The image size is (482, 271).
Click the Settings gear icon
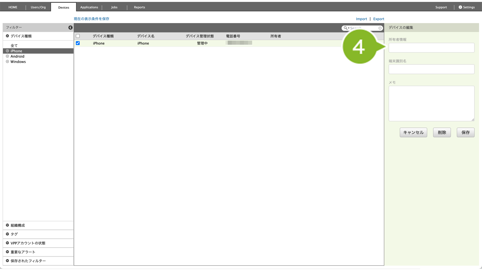460,7
